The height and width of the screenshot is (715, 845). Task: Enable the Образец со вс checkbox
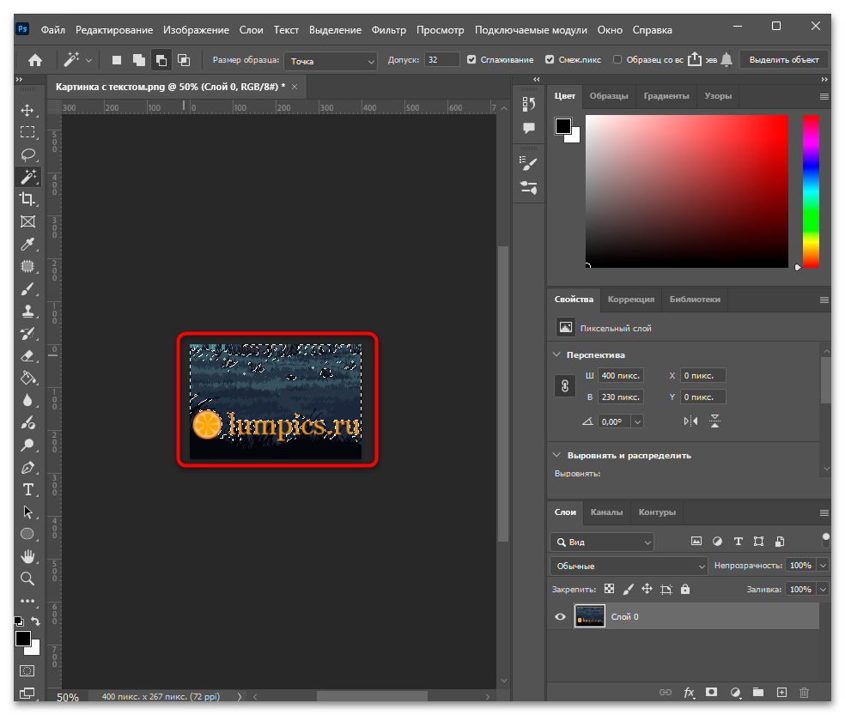[x=617, y=60]
